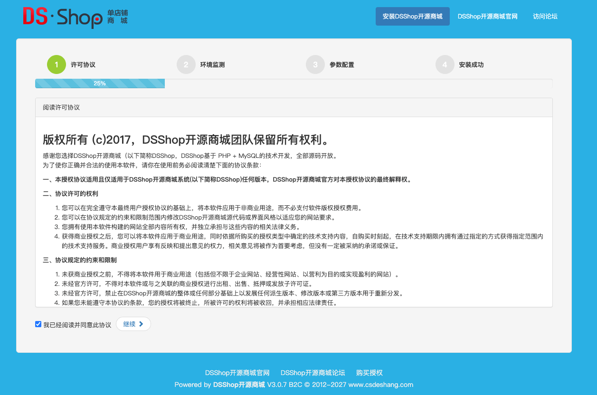Viewport: 597px width, 395px height.
Task: Click section heading 二、协议许可的权利
Action: [x=70, y=194]
